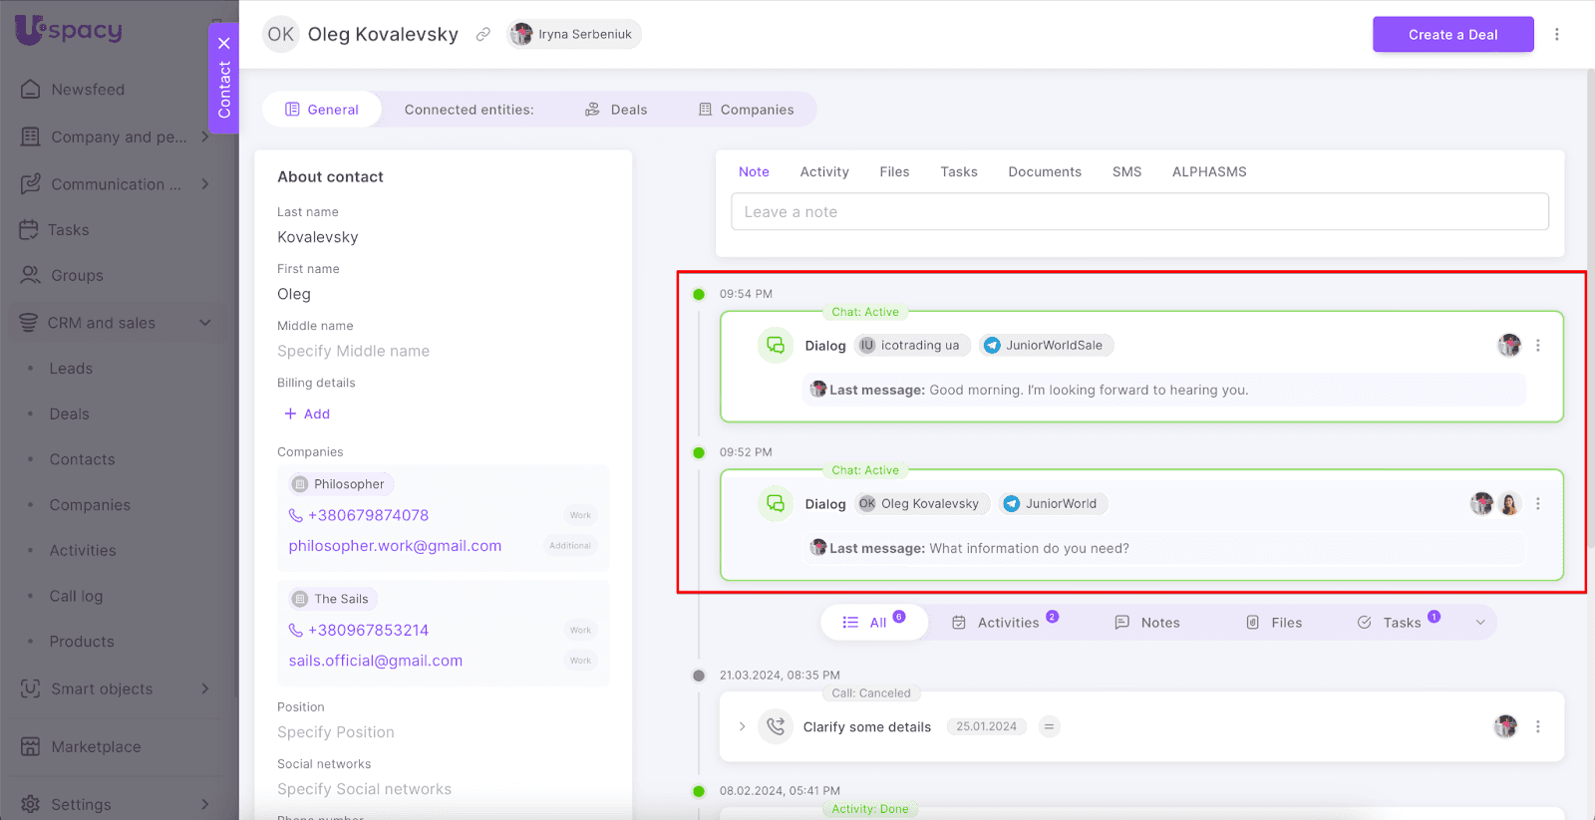Open three-dot menu on Clarify some details call
The image size is (1595, 820).
click(1537, 726)
